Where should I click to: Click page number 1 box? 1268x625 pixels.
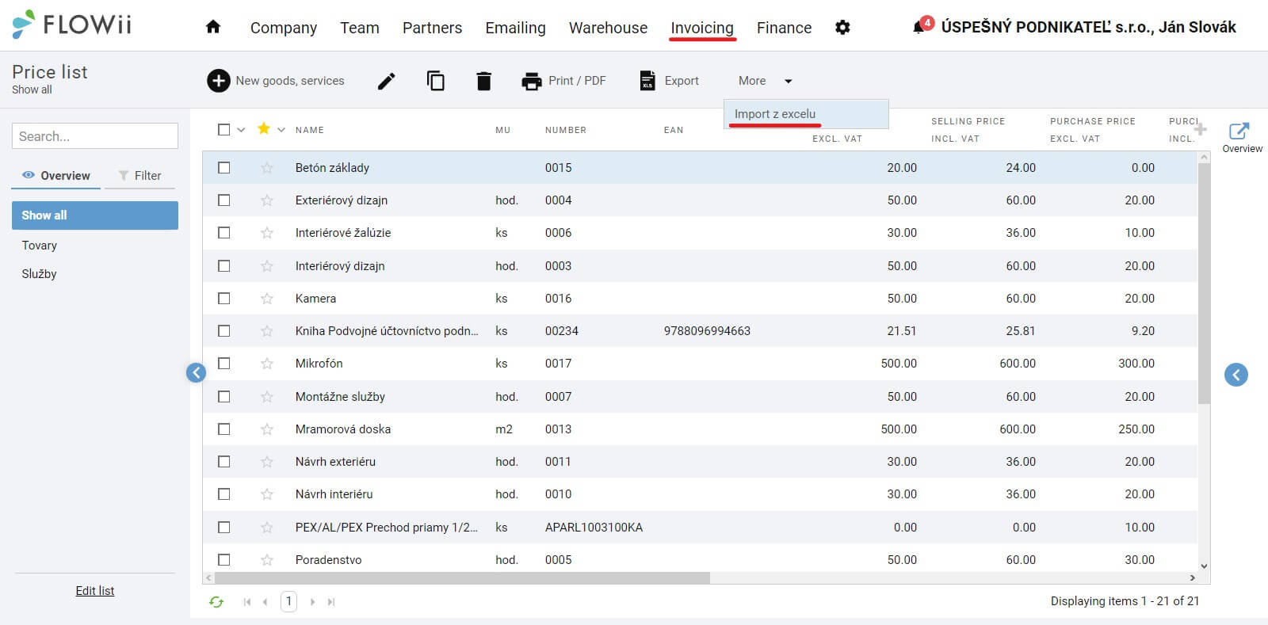[x=288, y=602]
